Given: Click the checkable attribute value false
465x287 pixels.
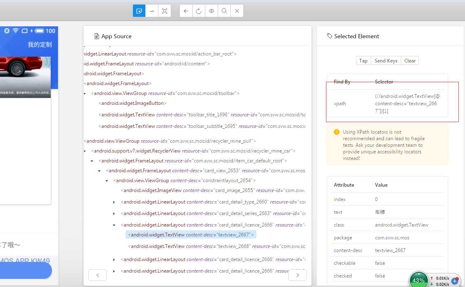Looking at the screenshot, I should click(x=380, y=263).
